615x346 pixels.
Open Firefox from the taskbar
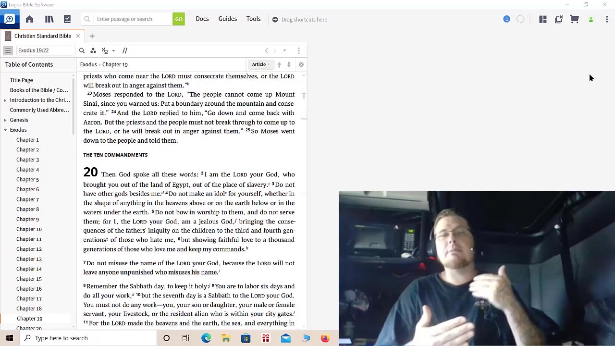[325, 338]
